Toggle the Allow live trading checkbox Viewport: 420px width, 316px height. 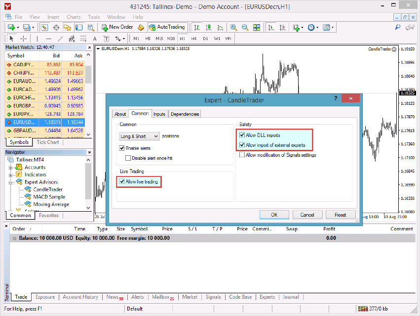[x=122, y=181]
